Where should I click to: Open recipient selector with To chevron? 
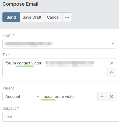tap(111, 73)
